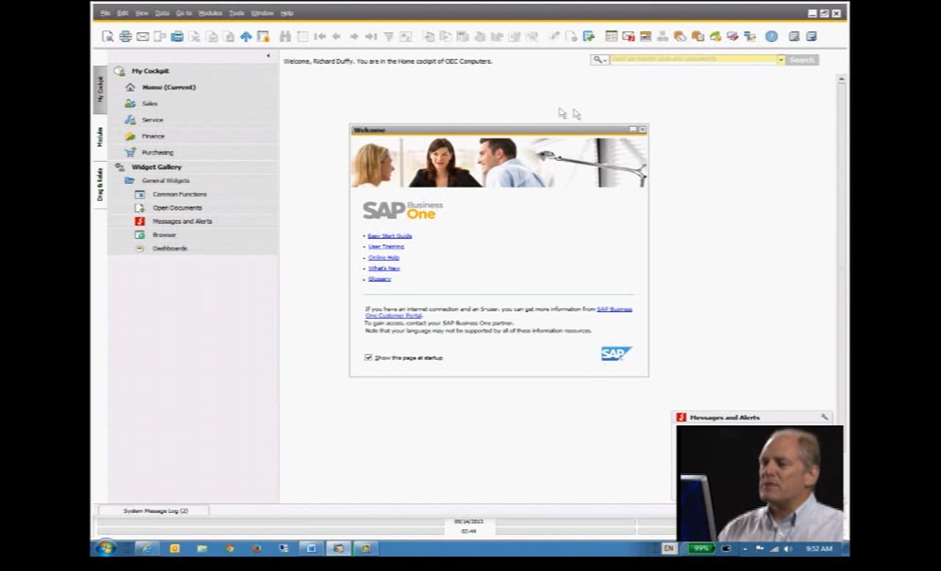Click the Open Documents widget icon

pos(140,207)
